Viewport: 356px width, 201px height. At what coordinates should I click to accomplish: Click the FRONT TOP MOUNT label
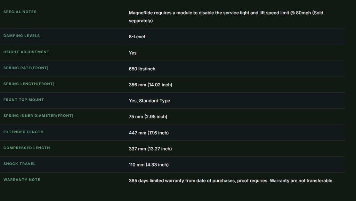click(x=24, y=100)
